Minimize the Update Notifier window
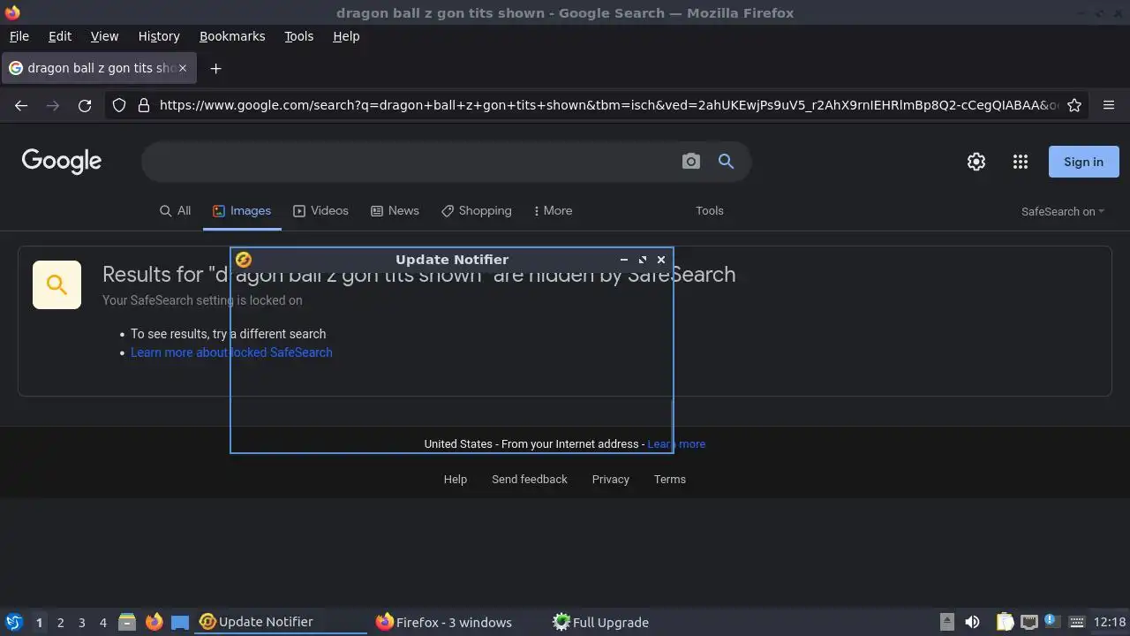The image size is (1130, 636). [x=623, y=260]
